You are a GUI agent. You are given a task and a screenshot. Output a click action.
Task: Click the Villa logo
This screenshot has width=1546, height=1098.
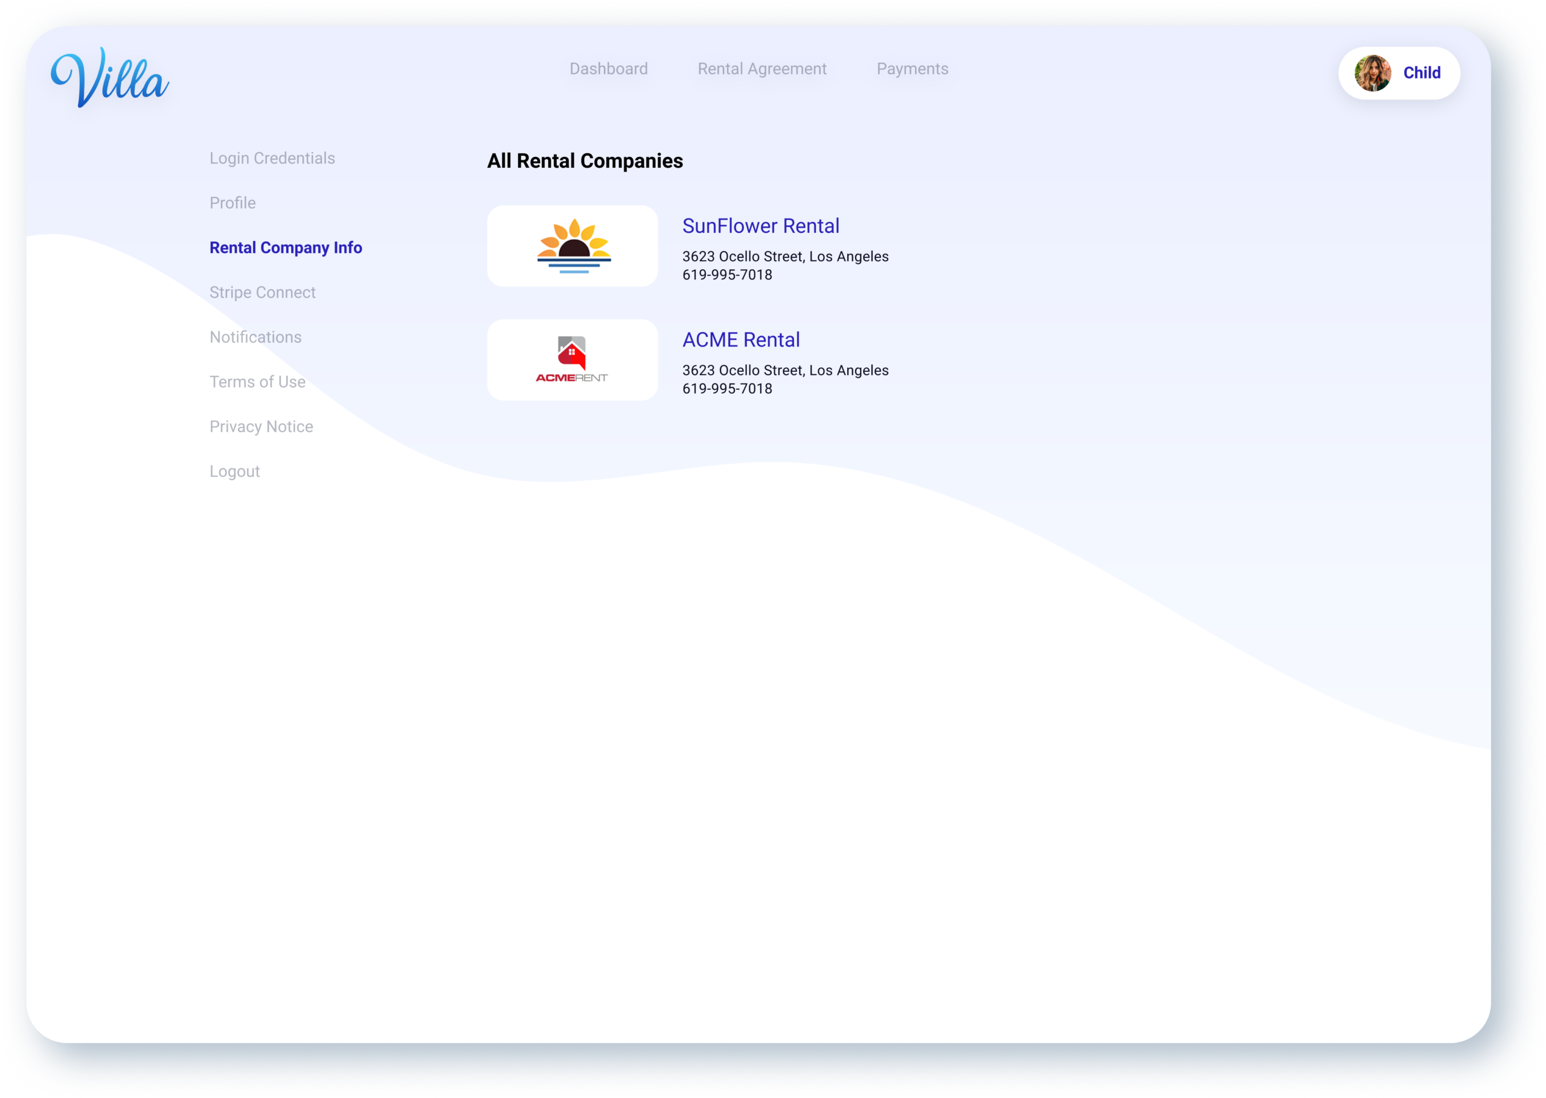[x=111, y=77]
